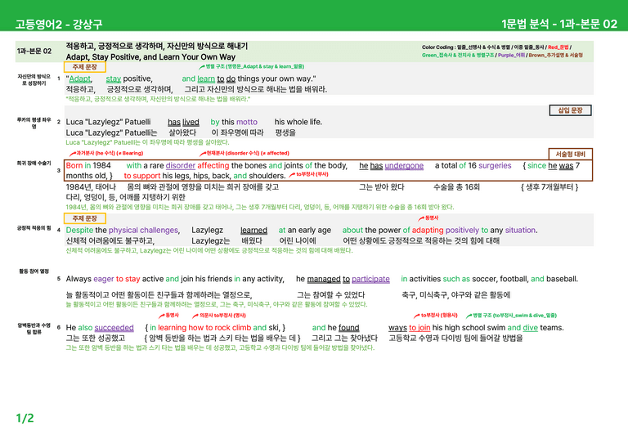Click the English title "Adapt, Stay Positive, and Learn Your Own Way"
Image resolution: width=628 pixels, height=444 pixels.
point(150,57)
